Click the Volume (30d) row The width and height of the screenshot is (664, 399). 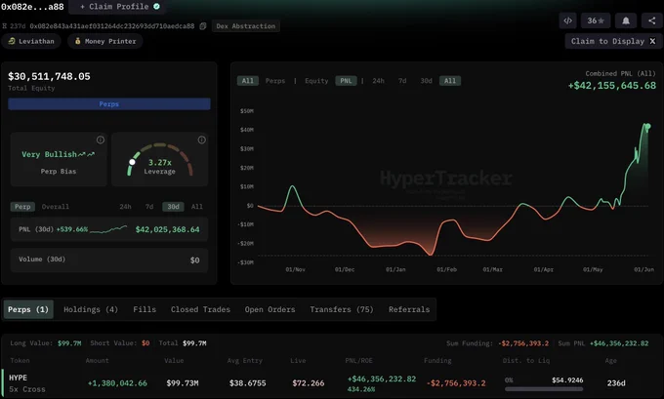click(109, 259)
